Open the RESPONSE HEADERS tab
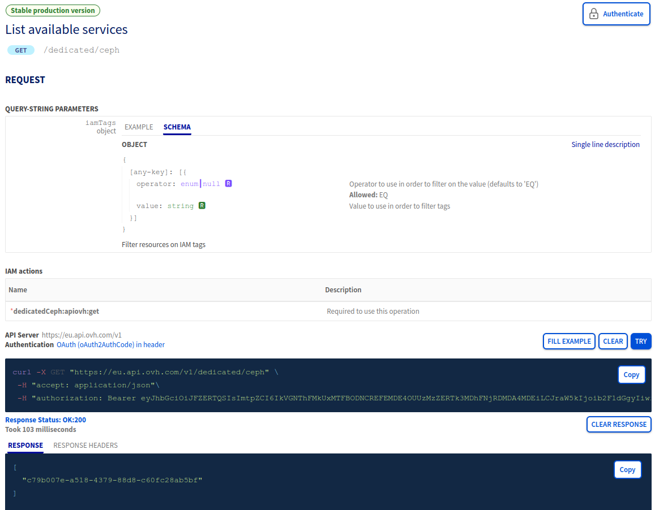Viewport: 655px width, 510px height. [85, 445]
